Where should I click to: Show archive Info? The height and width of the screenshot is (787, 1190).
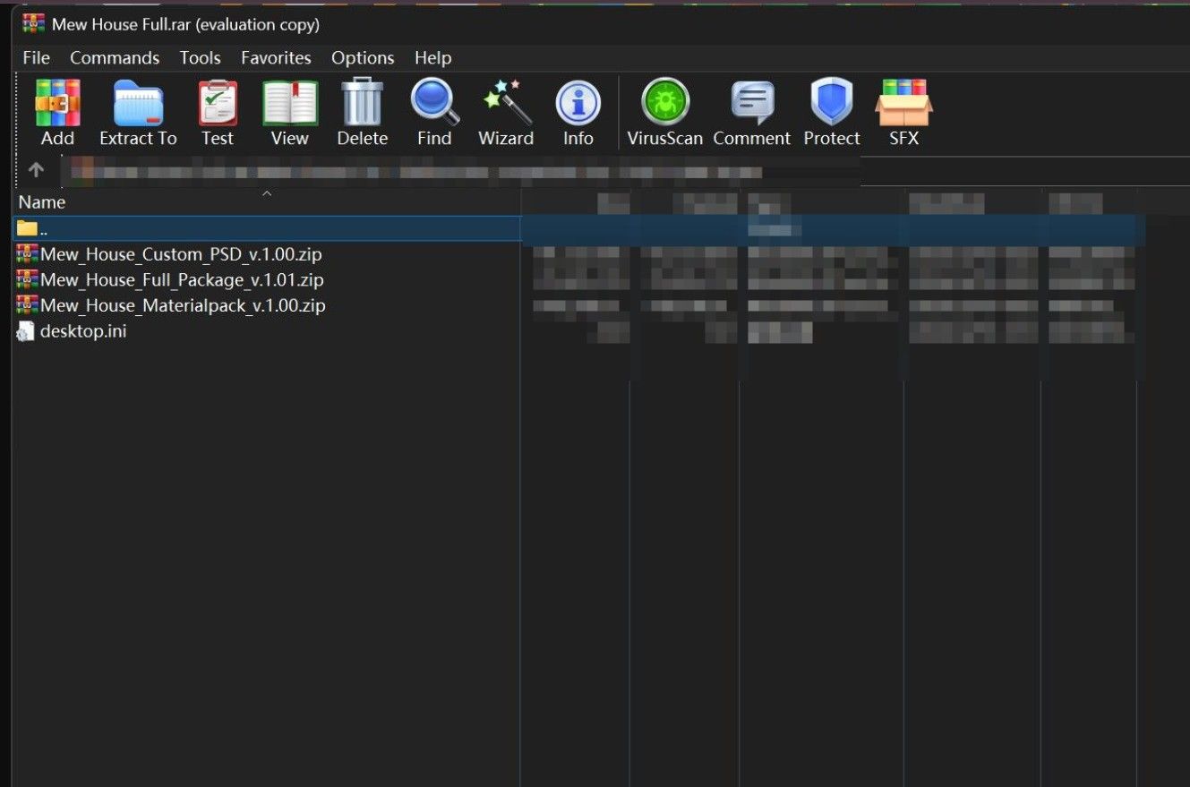[x=578, y=113]
